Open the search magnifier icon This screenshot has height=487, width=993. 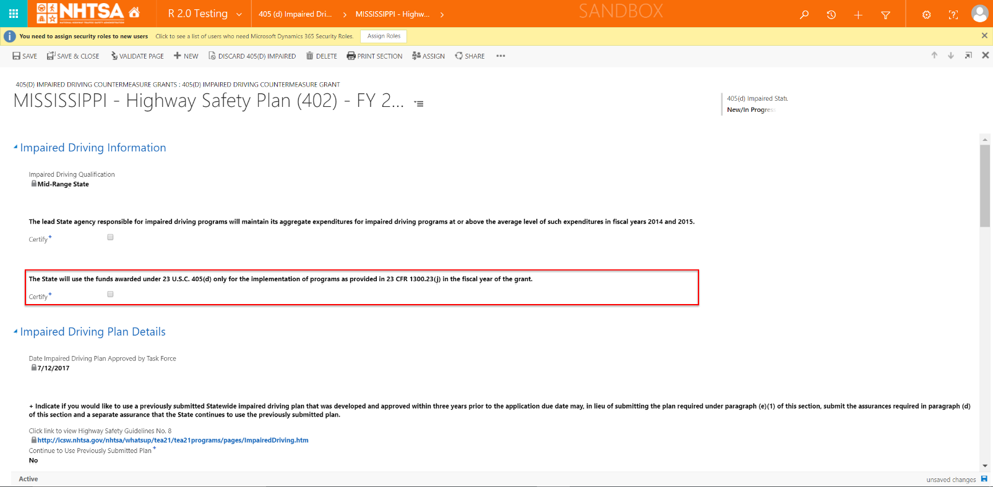click(804, 14)
